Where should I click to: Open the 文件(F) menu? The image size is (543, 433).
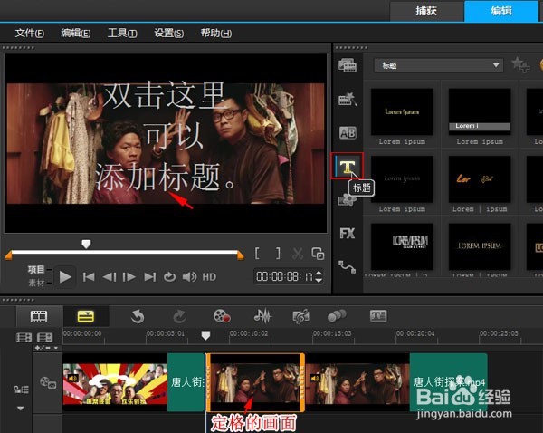pos(30,34)
